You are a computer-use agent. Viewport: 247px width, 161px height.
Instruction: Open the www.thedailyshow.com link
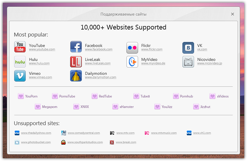pyautogui.click(x=36, y=133)
